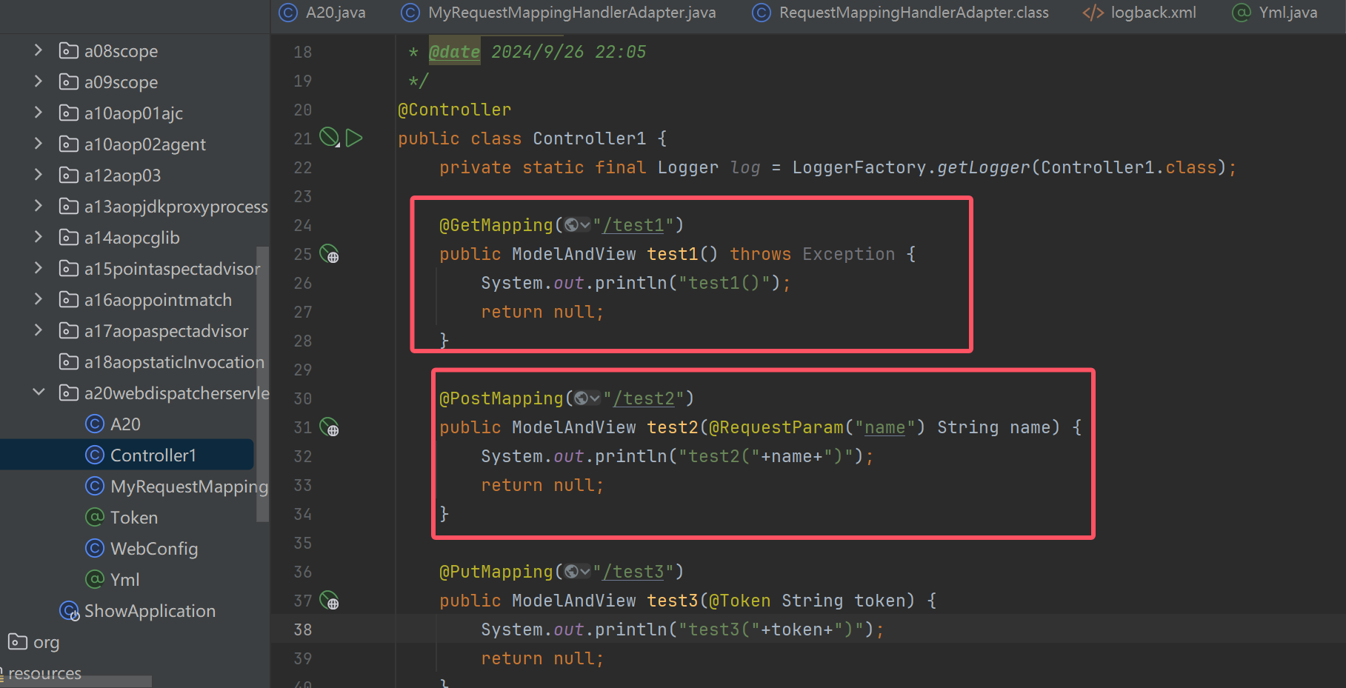Expand the a15pointaspectadvisor folder
The height and width of the screenshot is (688, 1346).
tap(39, 268)
